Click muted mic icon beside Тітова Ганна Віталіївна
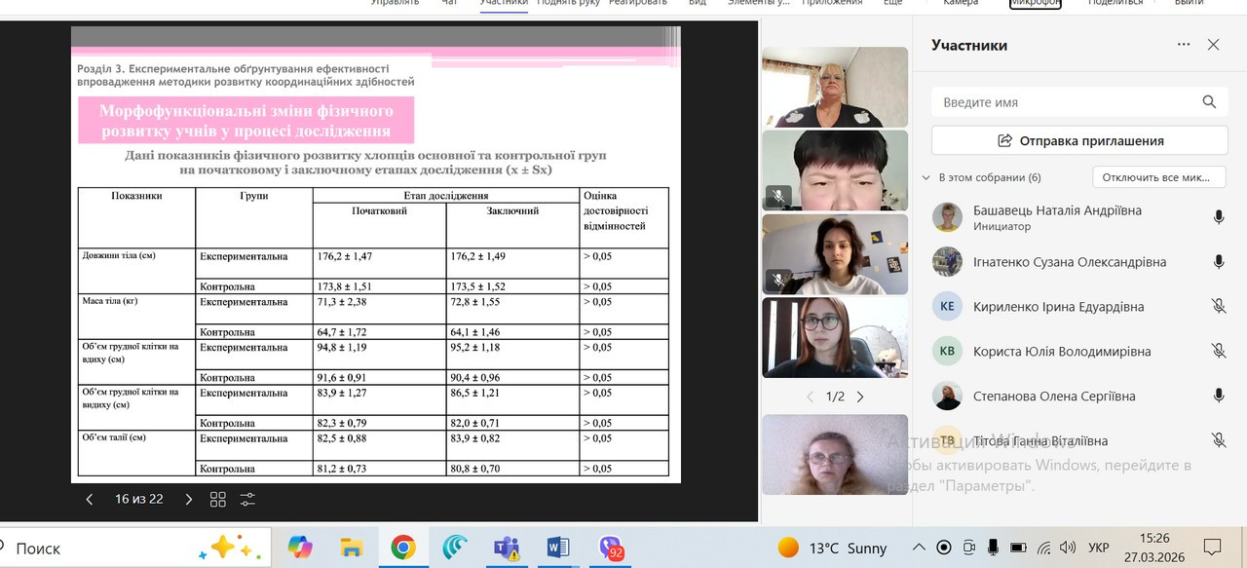Image resolution: width=1247 pixels, height=568 pixels. click(1218, 441)
